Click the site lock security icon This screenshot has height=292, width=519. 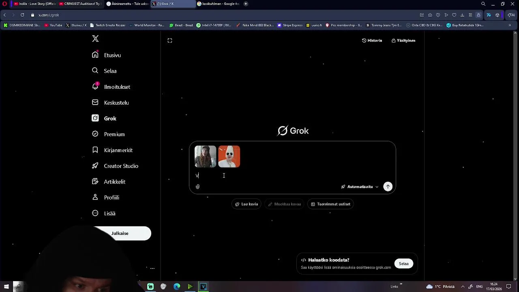(32, 15)
